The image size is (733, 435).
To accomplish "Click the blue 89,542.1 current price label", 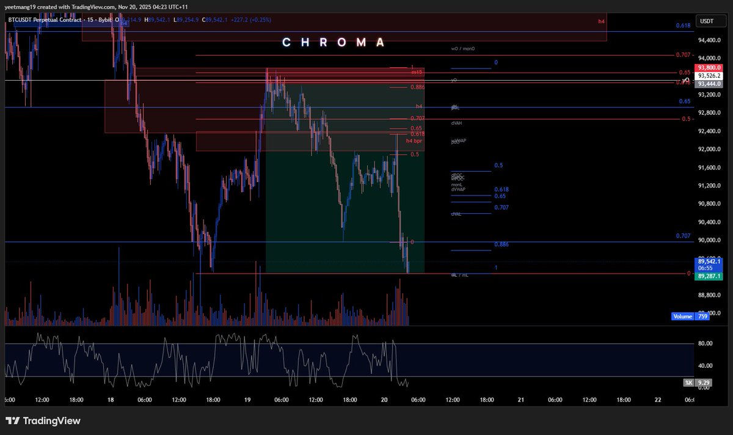I will pyautogui.click(x=709, y=261).
